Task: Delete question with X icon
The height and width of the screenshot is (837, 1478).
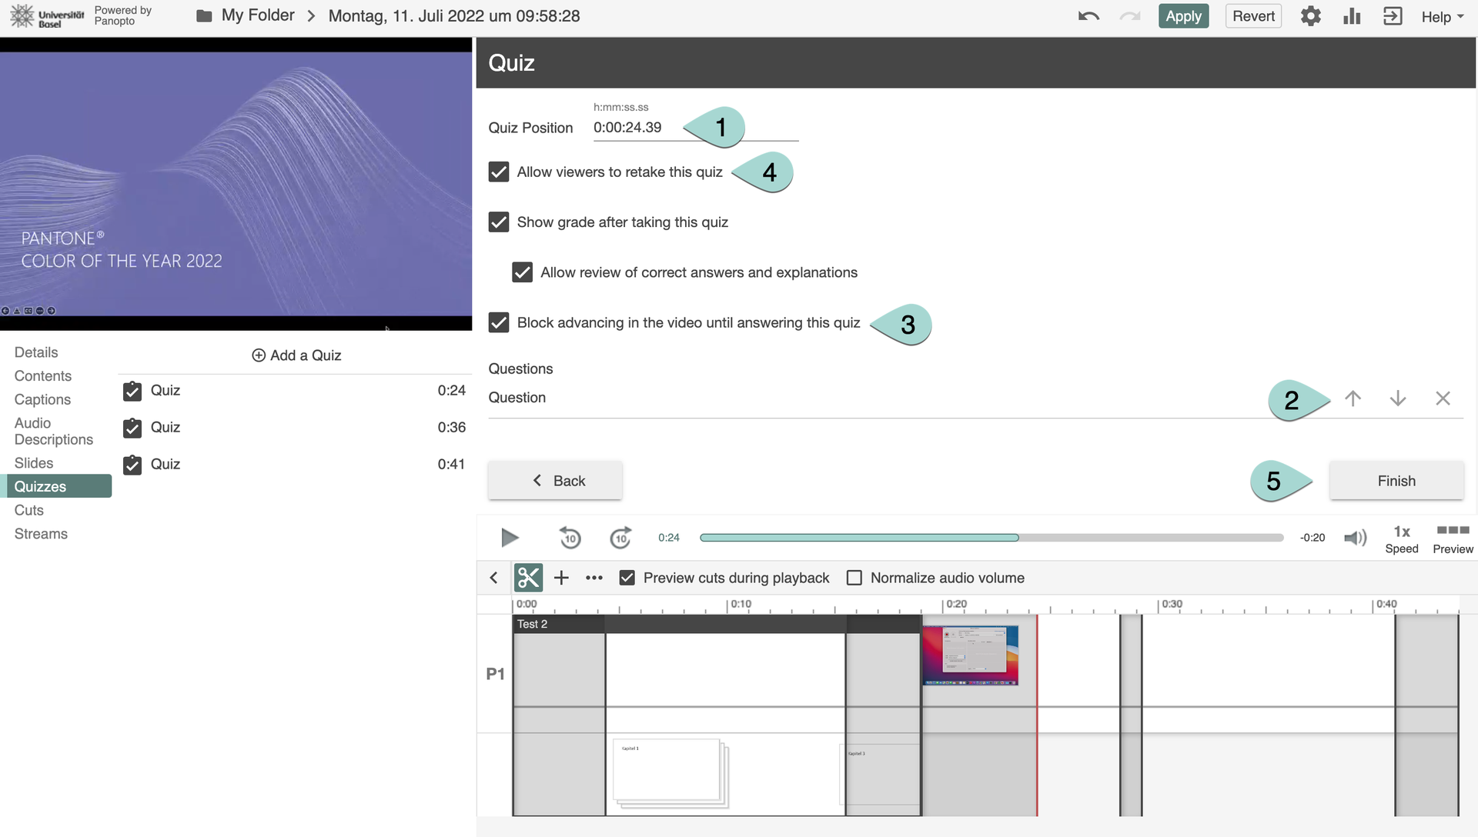Action: (x=1443, y=398)
